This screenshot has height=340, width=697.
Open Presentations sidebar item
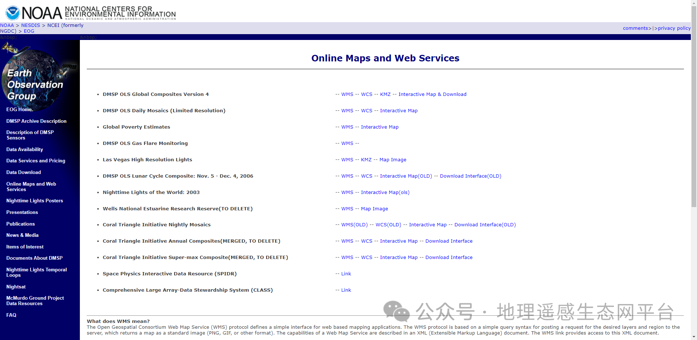click(x=22, y=212)
